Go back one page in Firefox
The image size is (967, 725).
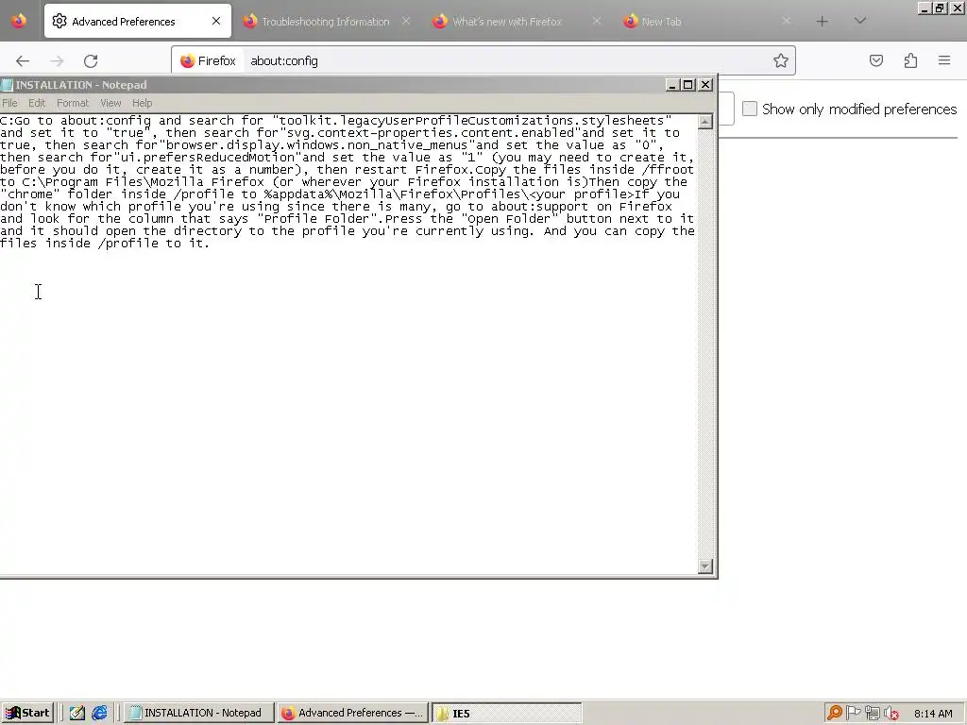click(x=23, y=61)
